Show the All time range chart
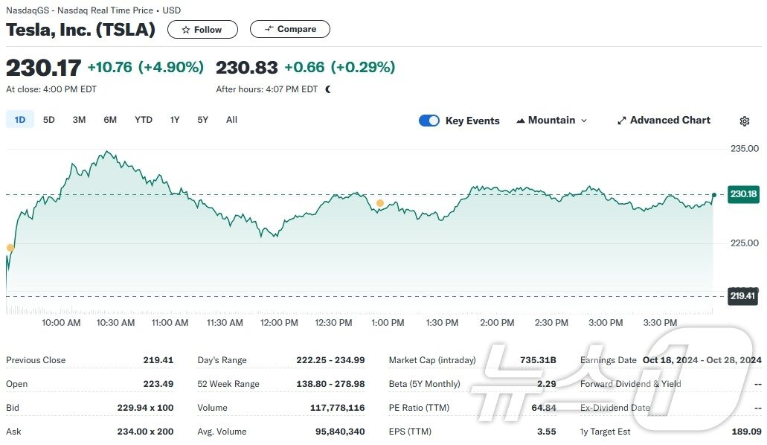 (231, 120)
